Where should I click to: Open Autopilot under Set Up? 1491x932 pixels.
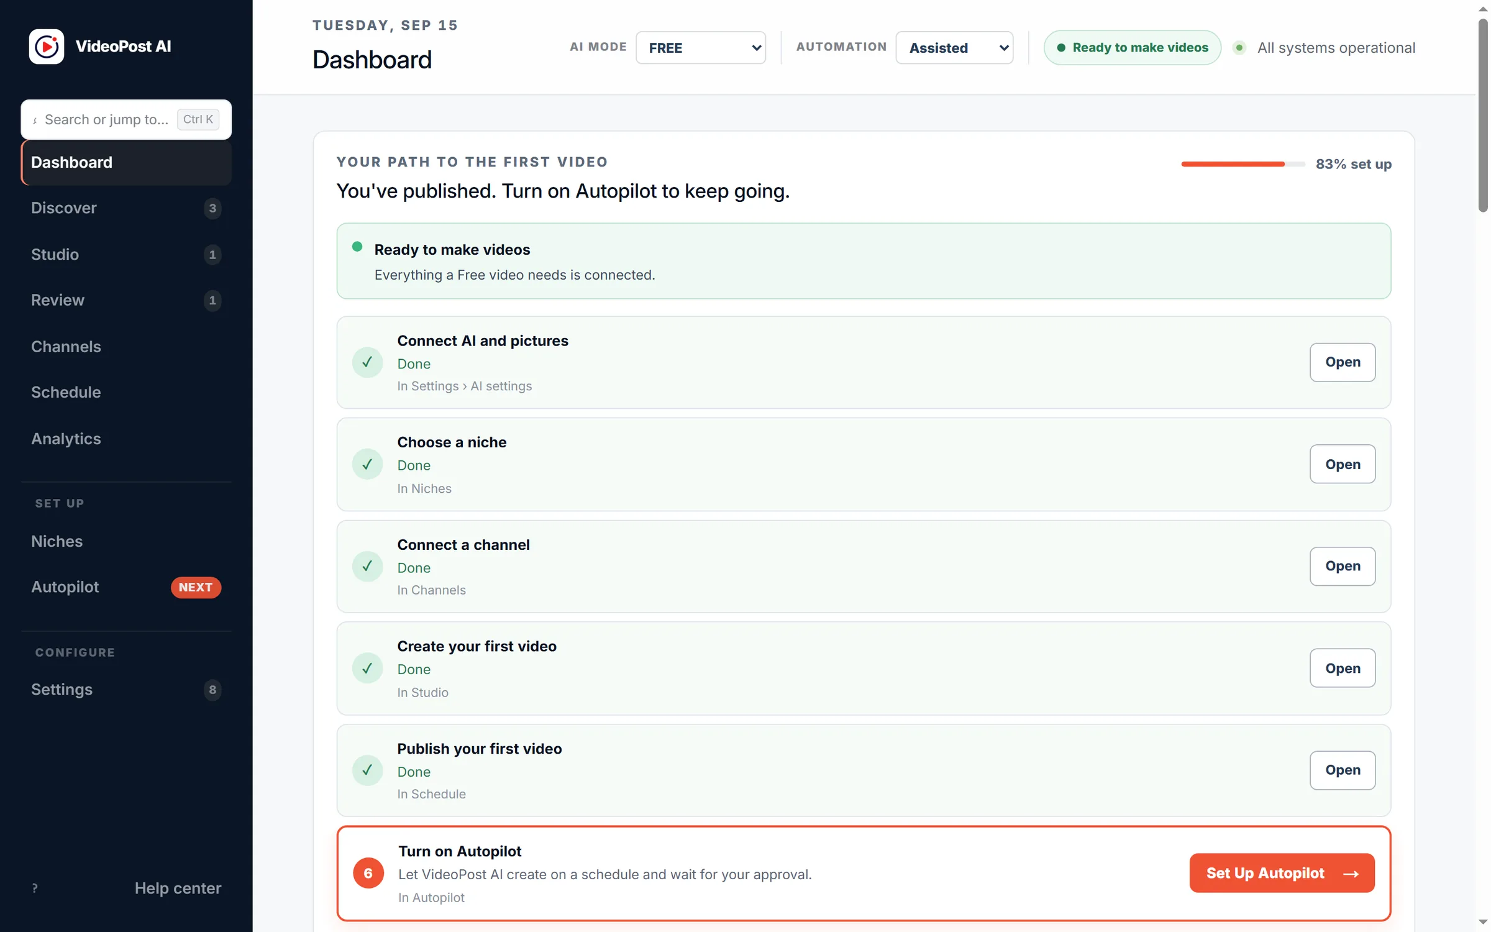click(126, 587)
